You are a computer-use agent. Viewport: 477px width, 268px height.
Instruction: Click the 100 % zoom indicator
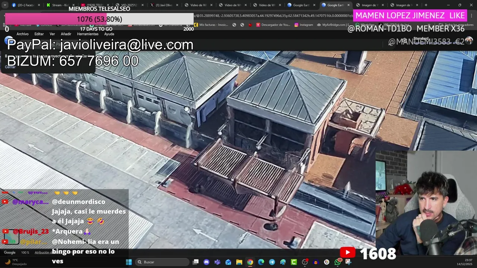[x=25, y=252]
